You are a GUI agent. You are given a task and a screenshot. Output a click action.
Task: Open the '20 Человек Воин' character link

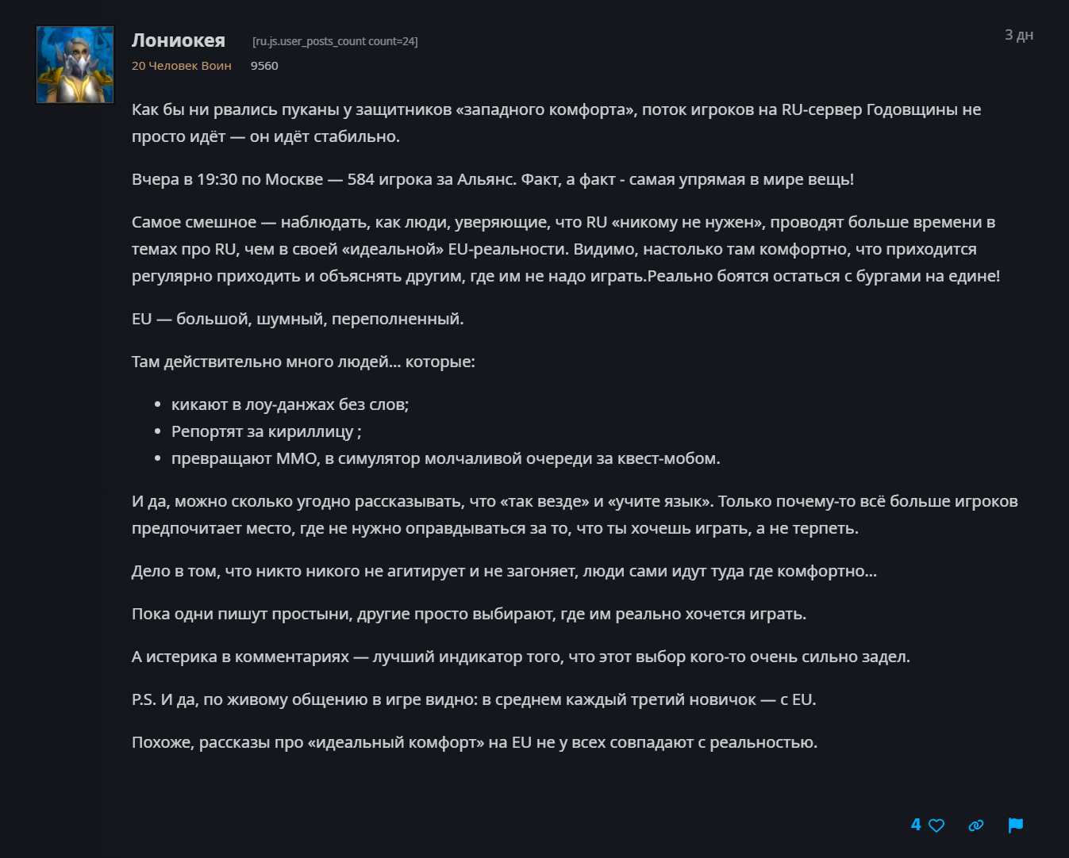[x=182, y=66]
